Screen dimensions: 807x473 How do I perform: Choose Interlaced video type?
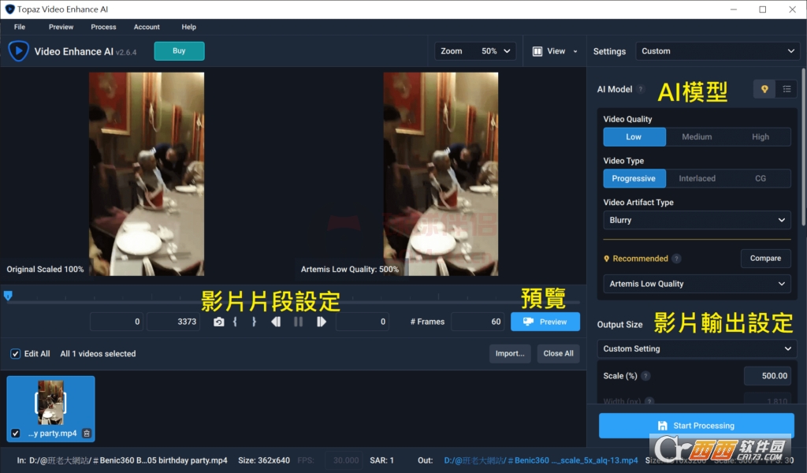pos(697,179)
